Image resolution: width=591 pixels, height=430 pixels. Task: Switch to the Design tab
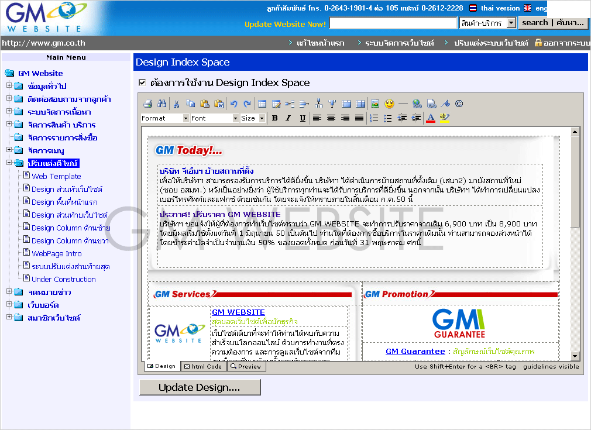(x=162, y=366)
